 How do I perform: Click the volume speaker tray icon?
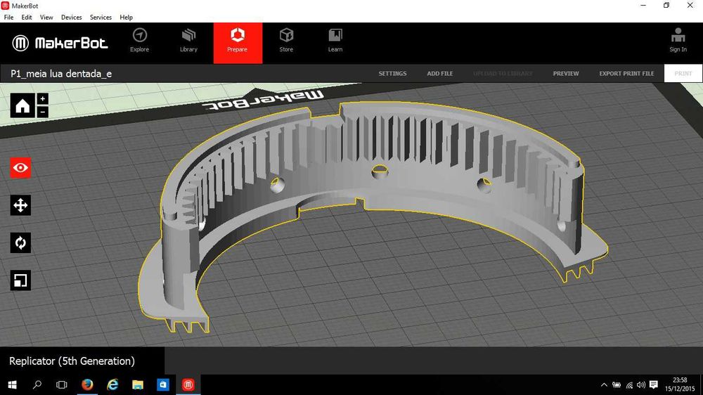(x=641, y=384)
